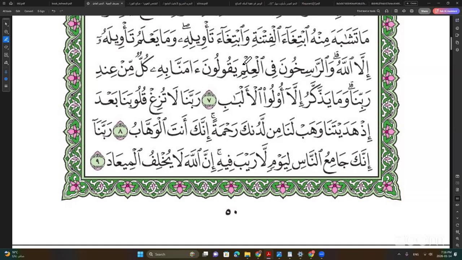This screenshot has height=260, width=462.
Task: Upload the file to cloud
Action: pyautogui.click(x=404, y=11)
